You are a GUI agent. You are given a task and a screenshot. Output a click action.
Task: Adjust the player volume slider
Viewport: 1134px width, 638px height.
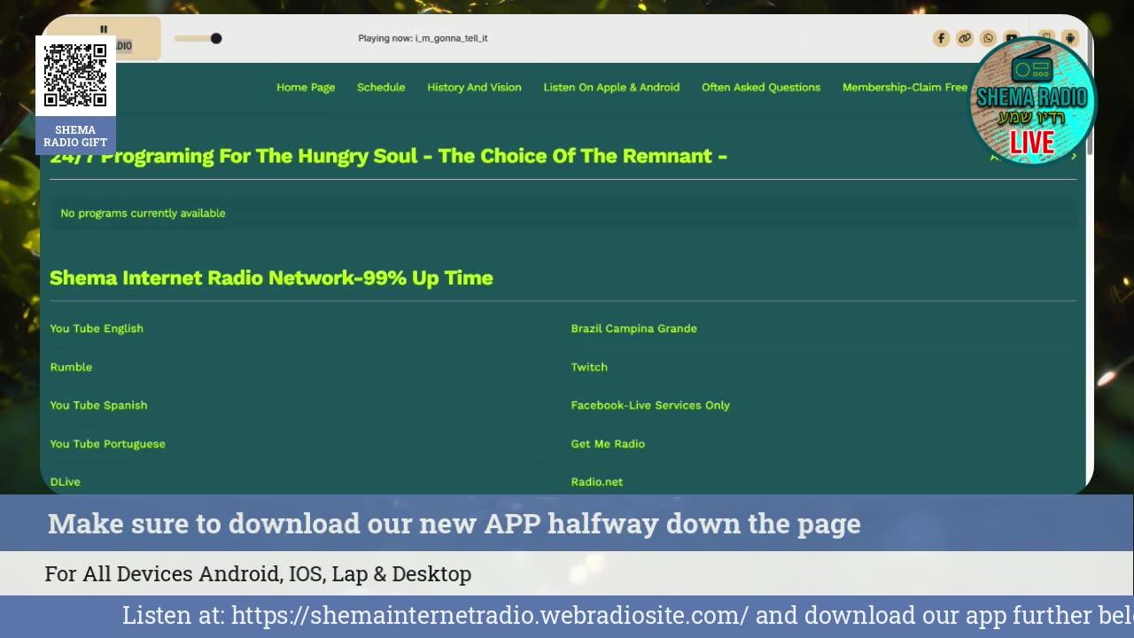pyautogui.click(x=198, y=38)
